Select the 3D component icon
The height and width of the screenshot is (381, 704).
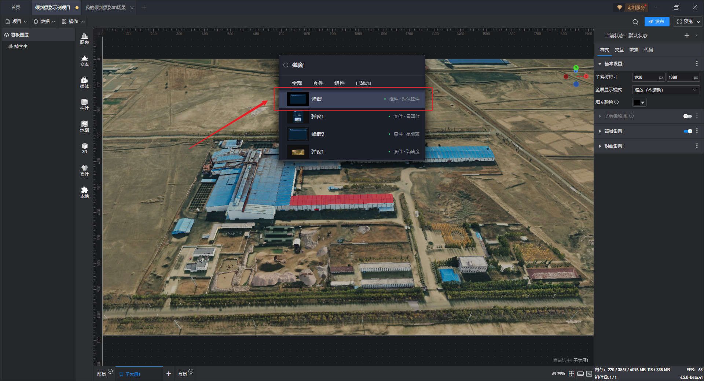pos(84,148)
